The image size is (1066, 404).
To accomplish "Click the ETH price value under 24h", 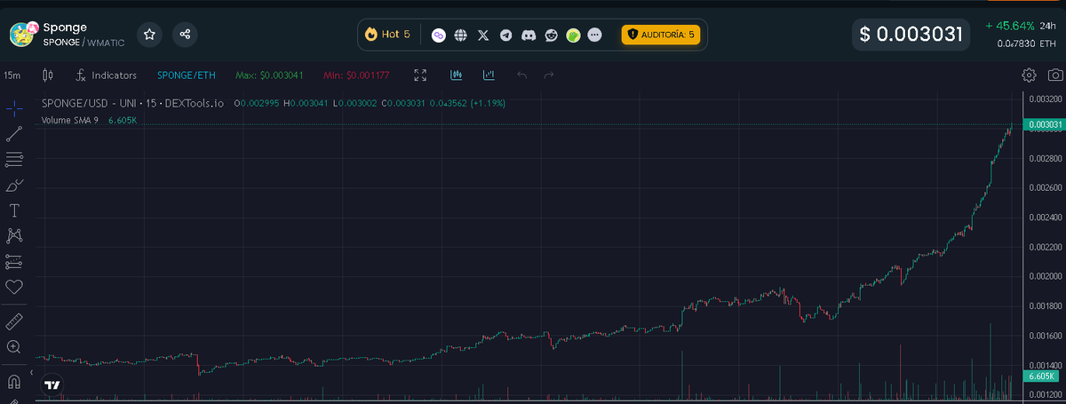I will tap(1025, 44).
